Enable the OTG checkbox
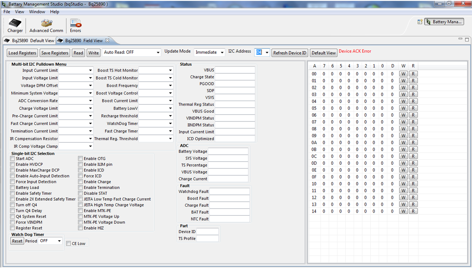 [80, 158]
